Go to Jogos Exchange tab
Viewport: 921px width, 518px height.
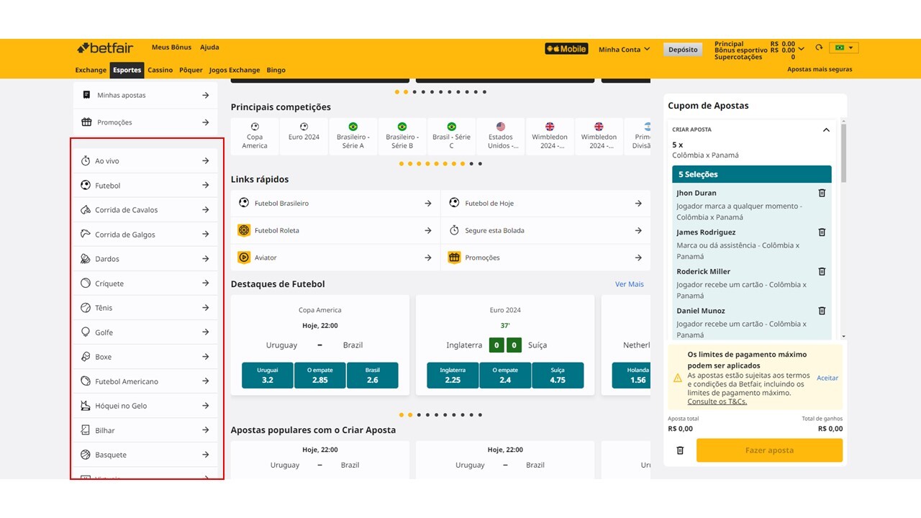(x=235, y=70)
